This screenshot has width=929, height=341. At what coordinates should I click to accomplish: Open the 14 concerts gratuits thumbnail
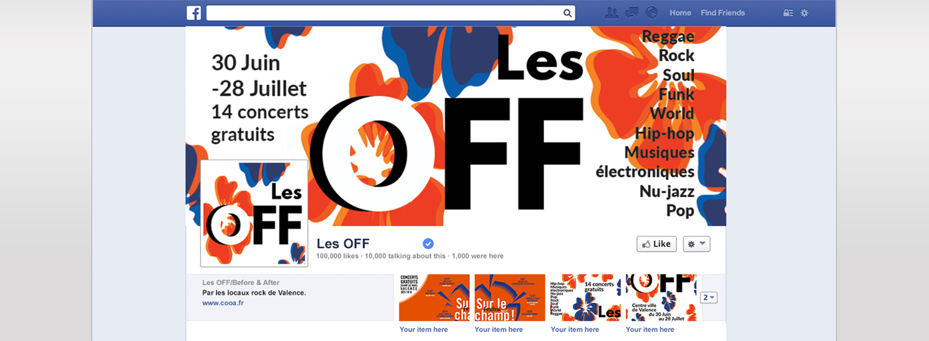tap(585, 297)
